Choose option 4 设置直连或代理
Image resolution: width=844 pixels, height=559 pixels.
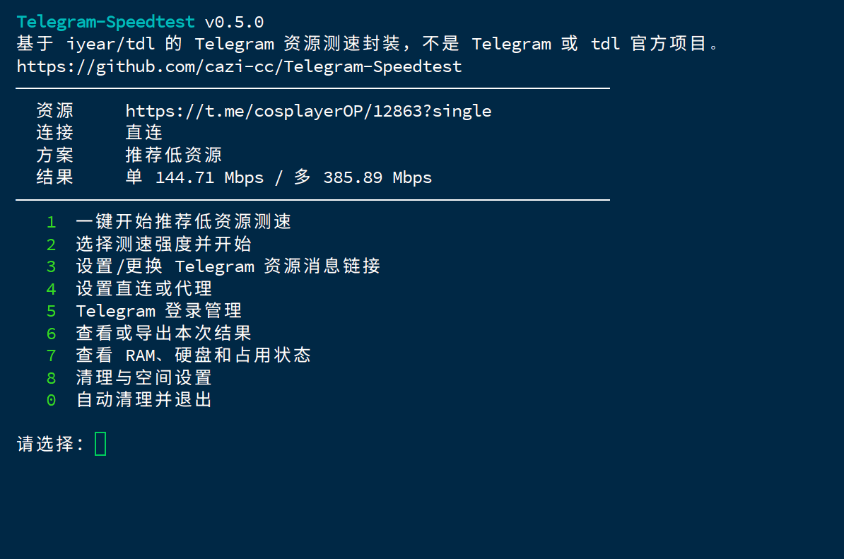pyautogui.click(x=143, y=289)
